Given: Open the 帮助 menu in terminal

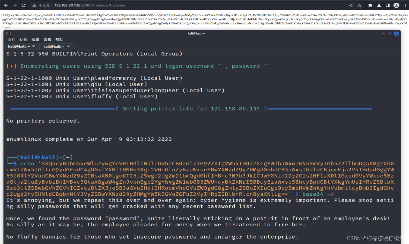Looking at the screenshot, I should (59, 40).
